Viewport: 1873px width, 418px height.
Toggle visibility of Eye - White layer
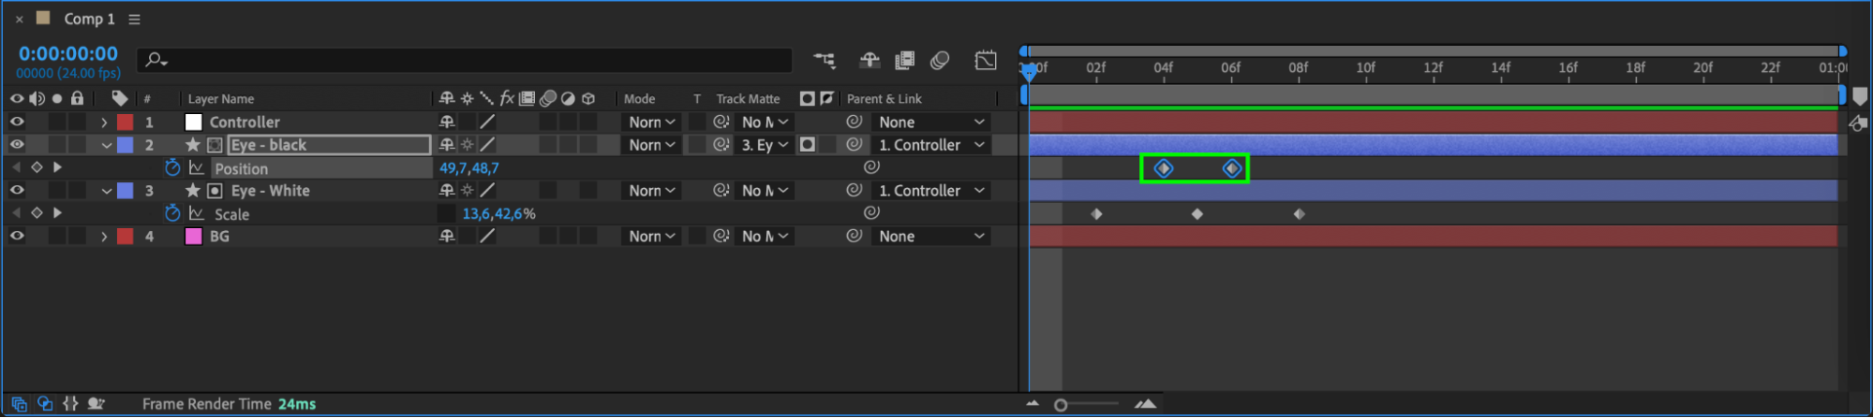pyautogui.click(x=17, y=191)
